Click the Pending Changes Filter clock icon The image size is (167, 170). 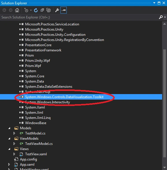[x=26, y=10]
